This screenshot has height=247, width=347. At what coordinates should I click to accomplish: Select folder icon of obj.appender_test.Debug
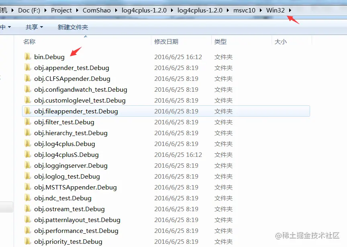coord(27,68)
